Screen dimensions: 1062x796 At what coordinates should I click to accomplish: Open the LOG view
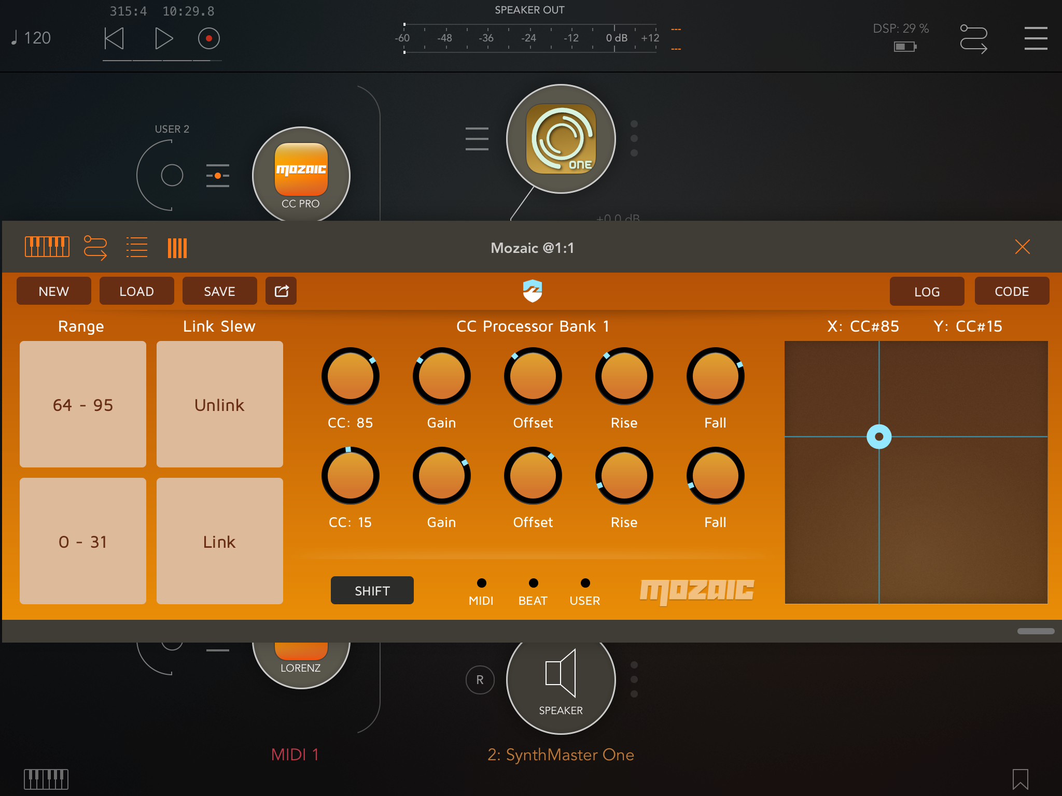pyautogui.click(x=927, y=291)
